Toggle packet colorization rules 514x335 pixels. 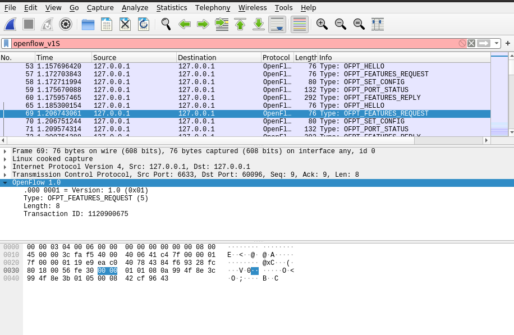tap(299, 24)
